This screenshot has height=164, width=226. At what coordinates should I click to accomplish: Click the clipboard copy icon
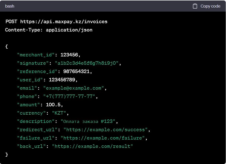(x=195, y=6)
